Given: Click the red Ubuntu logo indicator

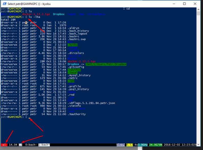Looking at the screenshot, I should point(4,145).
